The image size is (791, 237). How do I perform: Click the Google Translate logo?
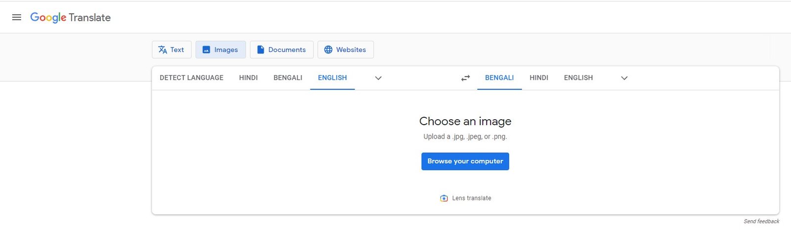70,17
